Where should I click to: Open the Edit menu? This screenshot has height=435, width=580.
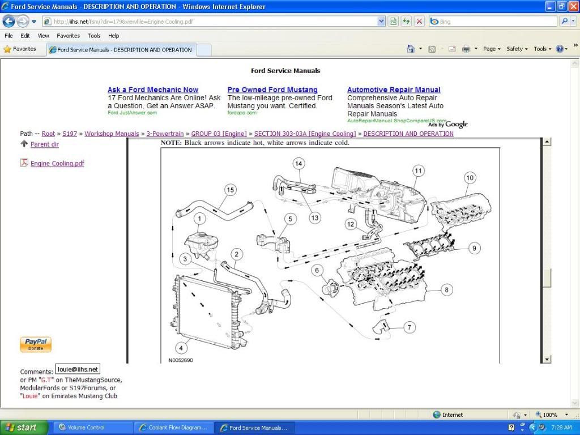pos(25,36)
